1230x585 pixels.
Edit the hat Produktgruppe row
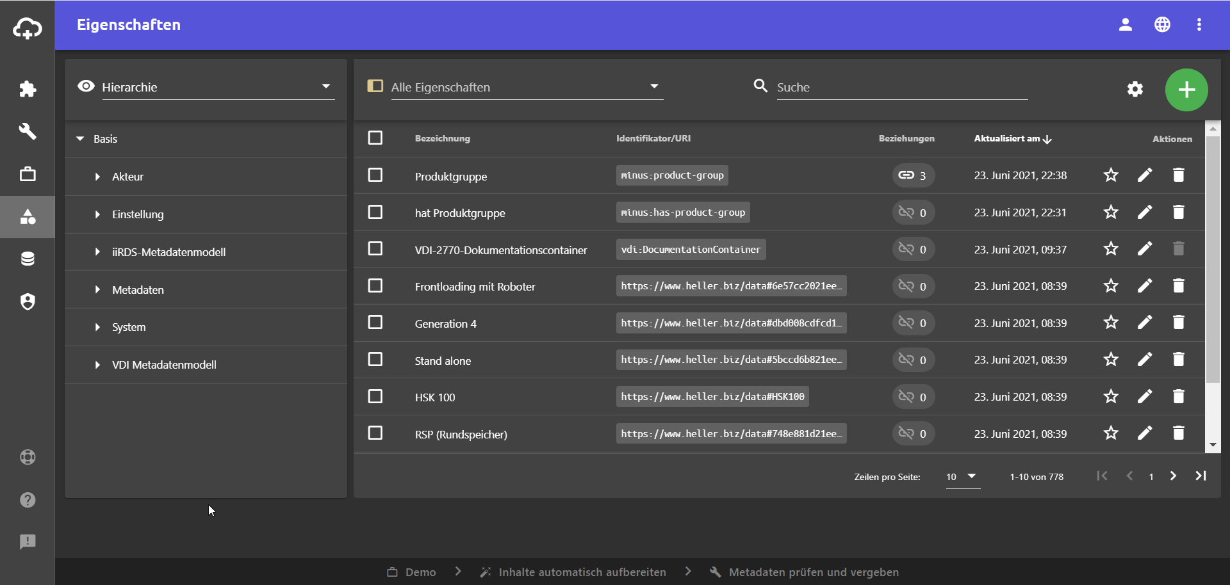coord(1145,212)
